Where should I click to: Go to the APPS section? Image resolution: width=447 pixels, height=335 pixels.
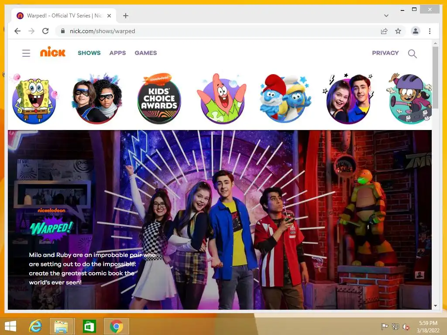(117, 53)
